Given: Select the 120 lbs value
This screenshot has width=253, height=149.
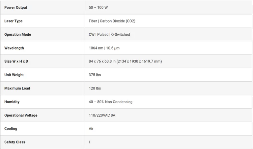Looking at the screenshot, I should pyautogui.click(x=95, y=88).
